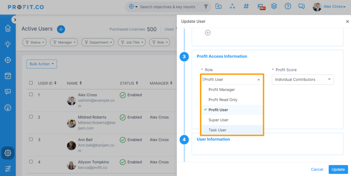Select checkbox for user ID 1
The width and height of the screenshot is (351, 176).
tap(31, 94)
